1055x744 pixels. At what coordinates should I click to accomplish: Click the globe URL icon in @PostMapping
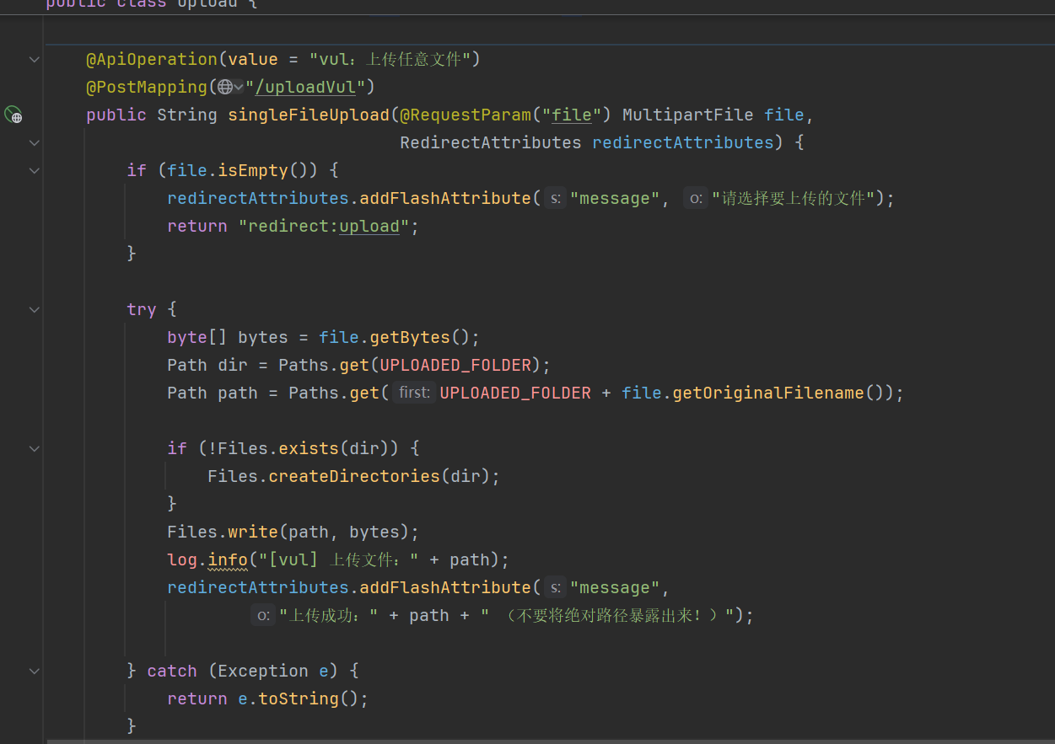pos(224,87)
